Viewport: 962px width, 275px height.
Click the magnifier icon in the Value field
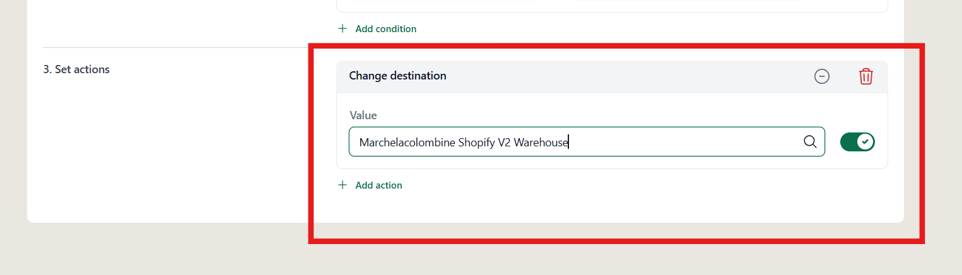click(810, 141)
